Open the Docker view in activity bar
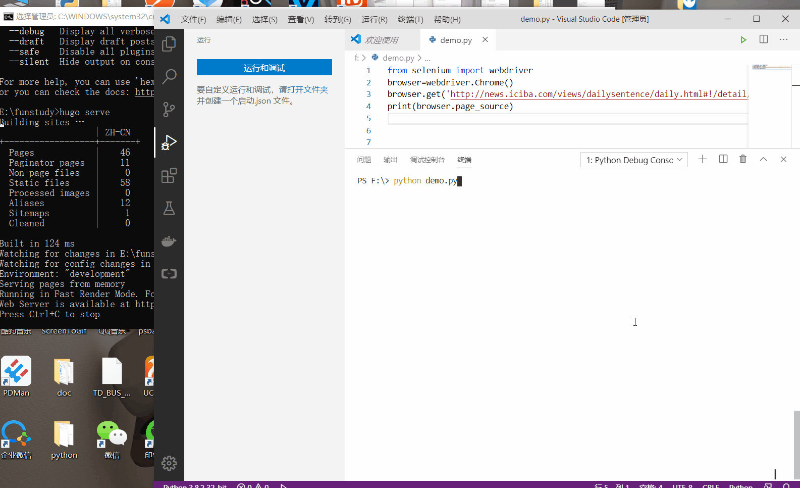This screenshot has height=488, width=800. pyautogui.click(x=169, y=241)
